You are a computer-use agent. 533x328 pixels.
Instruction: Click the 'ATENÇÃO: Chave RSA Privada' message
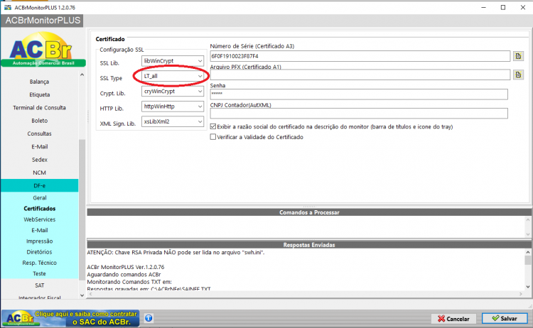[176, 252]
